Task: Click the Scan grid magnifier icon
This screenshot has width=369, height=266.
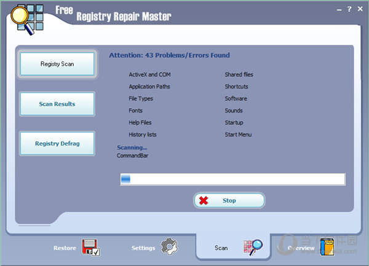Action: (x=253, y=248)
